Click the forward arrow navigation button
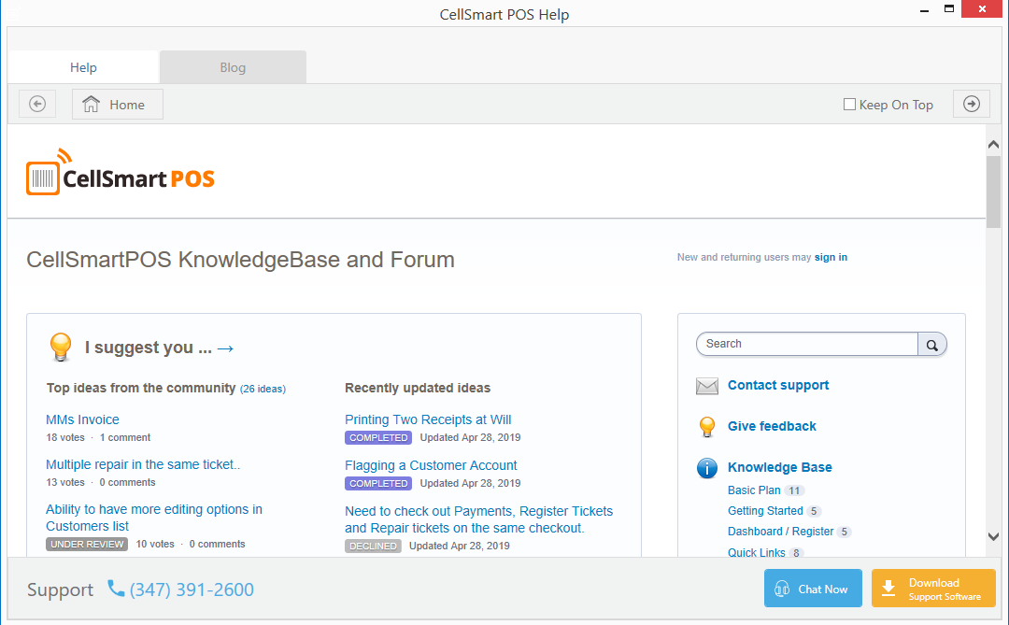This screenshot has width=1009, height=625. [x=971, y=105]
